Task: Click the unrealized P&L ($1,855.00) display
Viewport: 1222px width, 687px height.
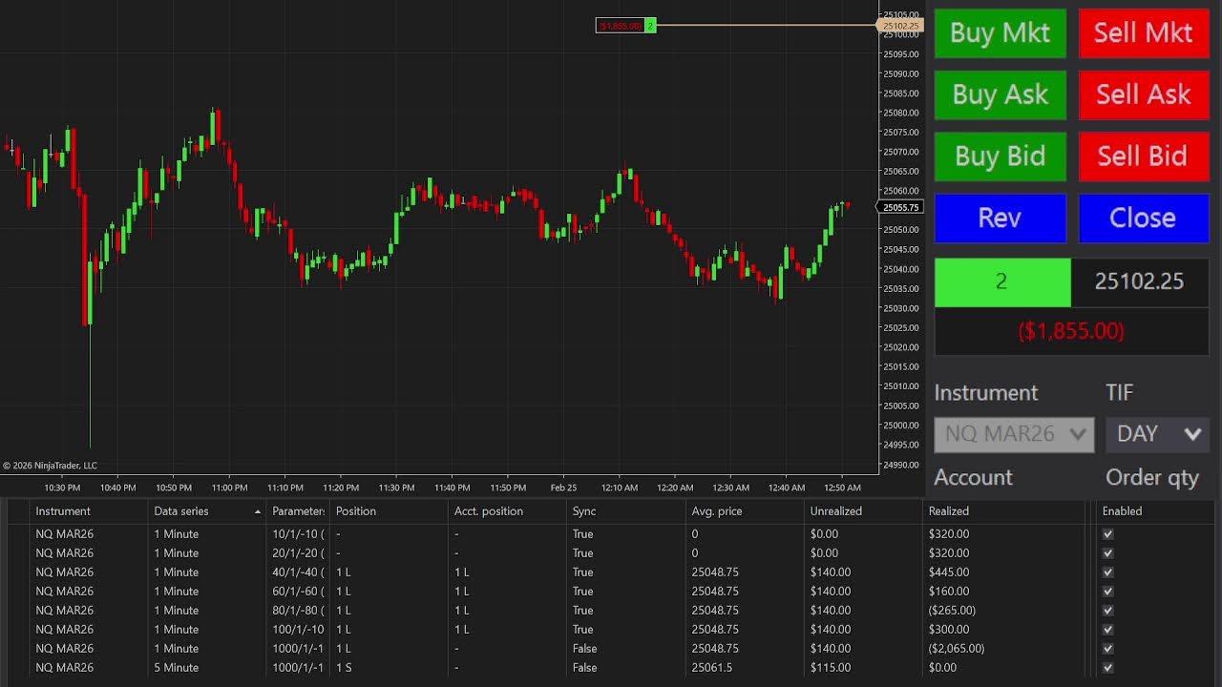Action: (1071, 331)
